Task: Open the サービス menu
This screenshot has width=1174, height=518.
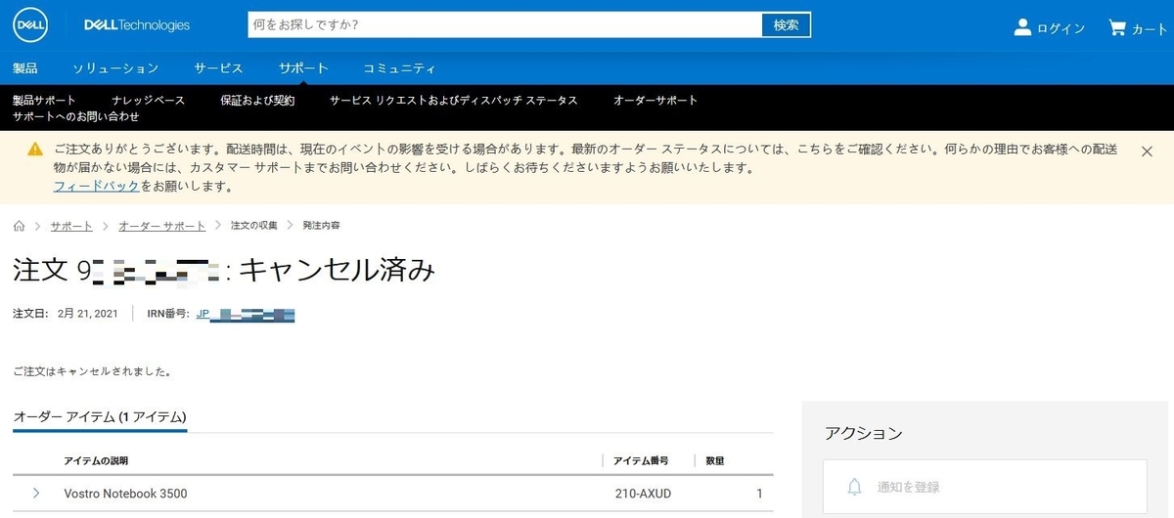Action: click(218, 68)
